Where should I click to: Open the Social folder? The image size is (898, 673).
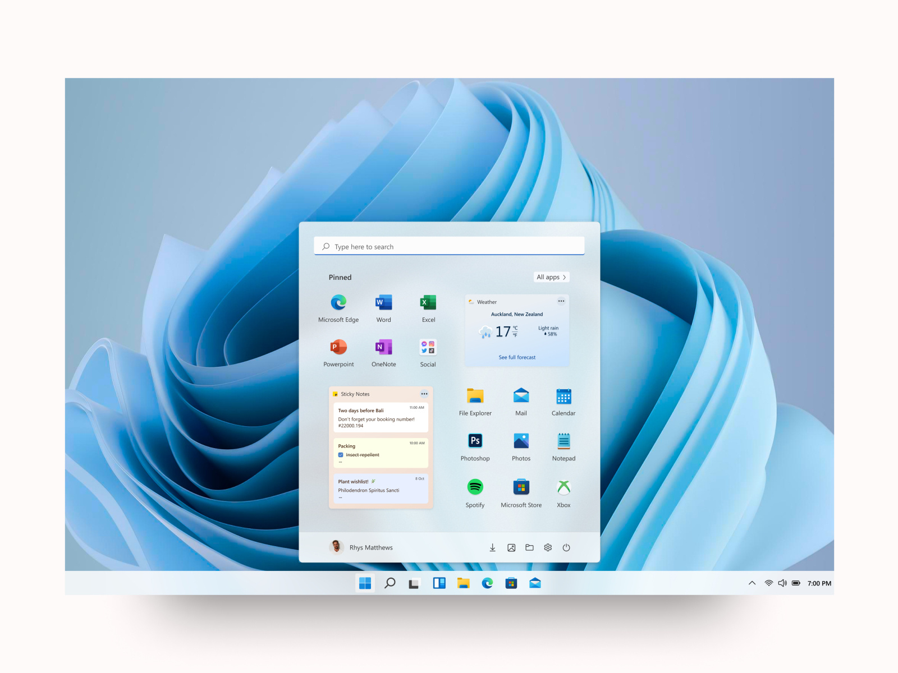tap(428, 353)
